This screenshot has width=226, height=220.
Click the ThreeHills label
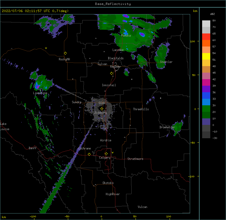click(x=141, y=109)
